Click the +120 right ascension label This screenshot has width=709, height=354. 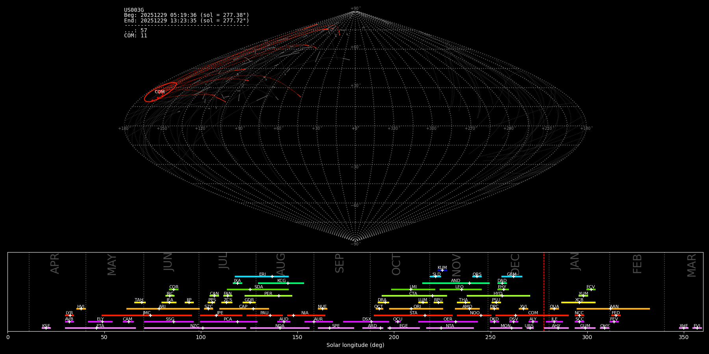click(200, 129)
